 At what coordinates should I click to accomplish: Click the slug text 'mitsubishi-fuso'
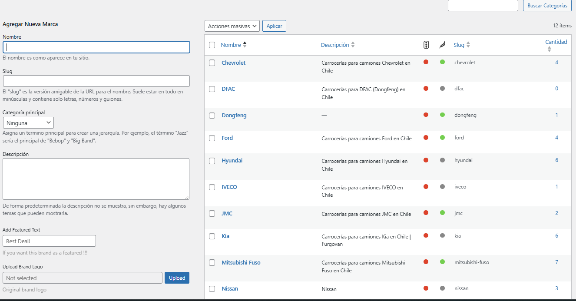472,262
